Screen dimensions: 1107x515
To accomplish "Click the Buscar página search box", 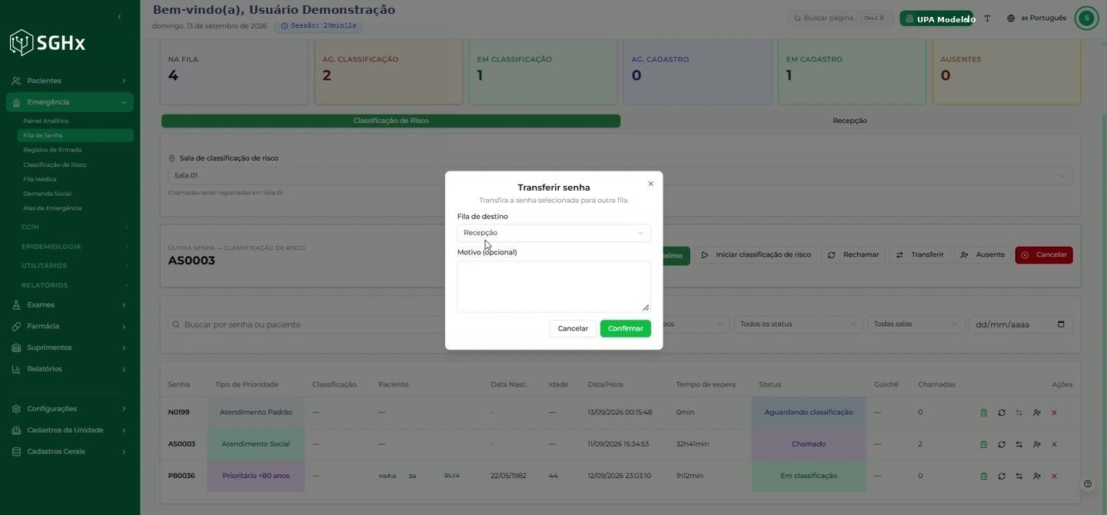I will coord(841,18).
